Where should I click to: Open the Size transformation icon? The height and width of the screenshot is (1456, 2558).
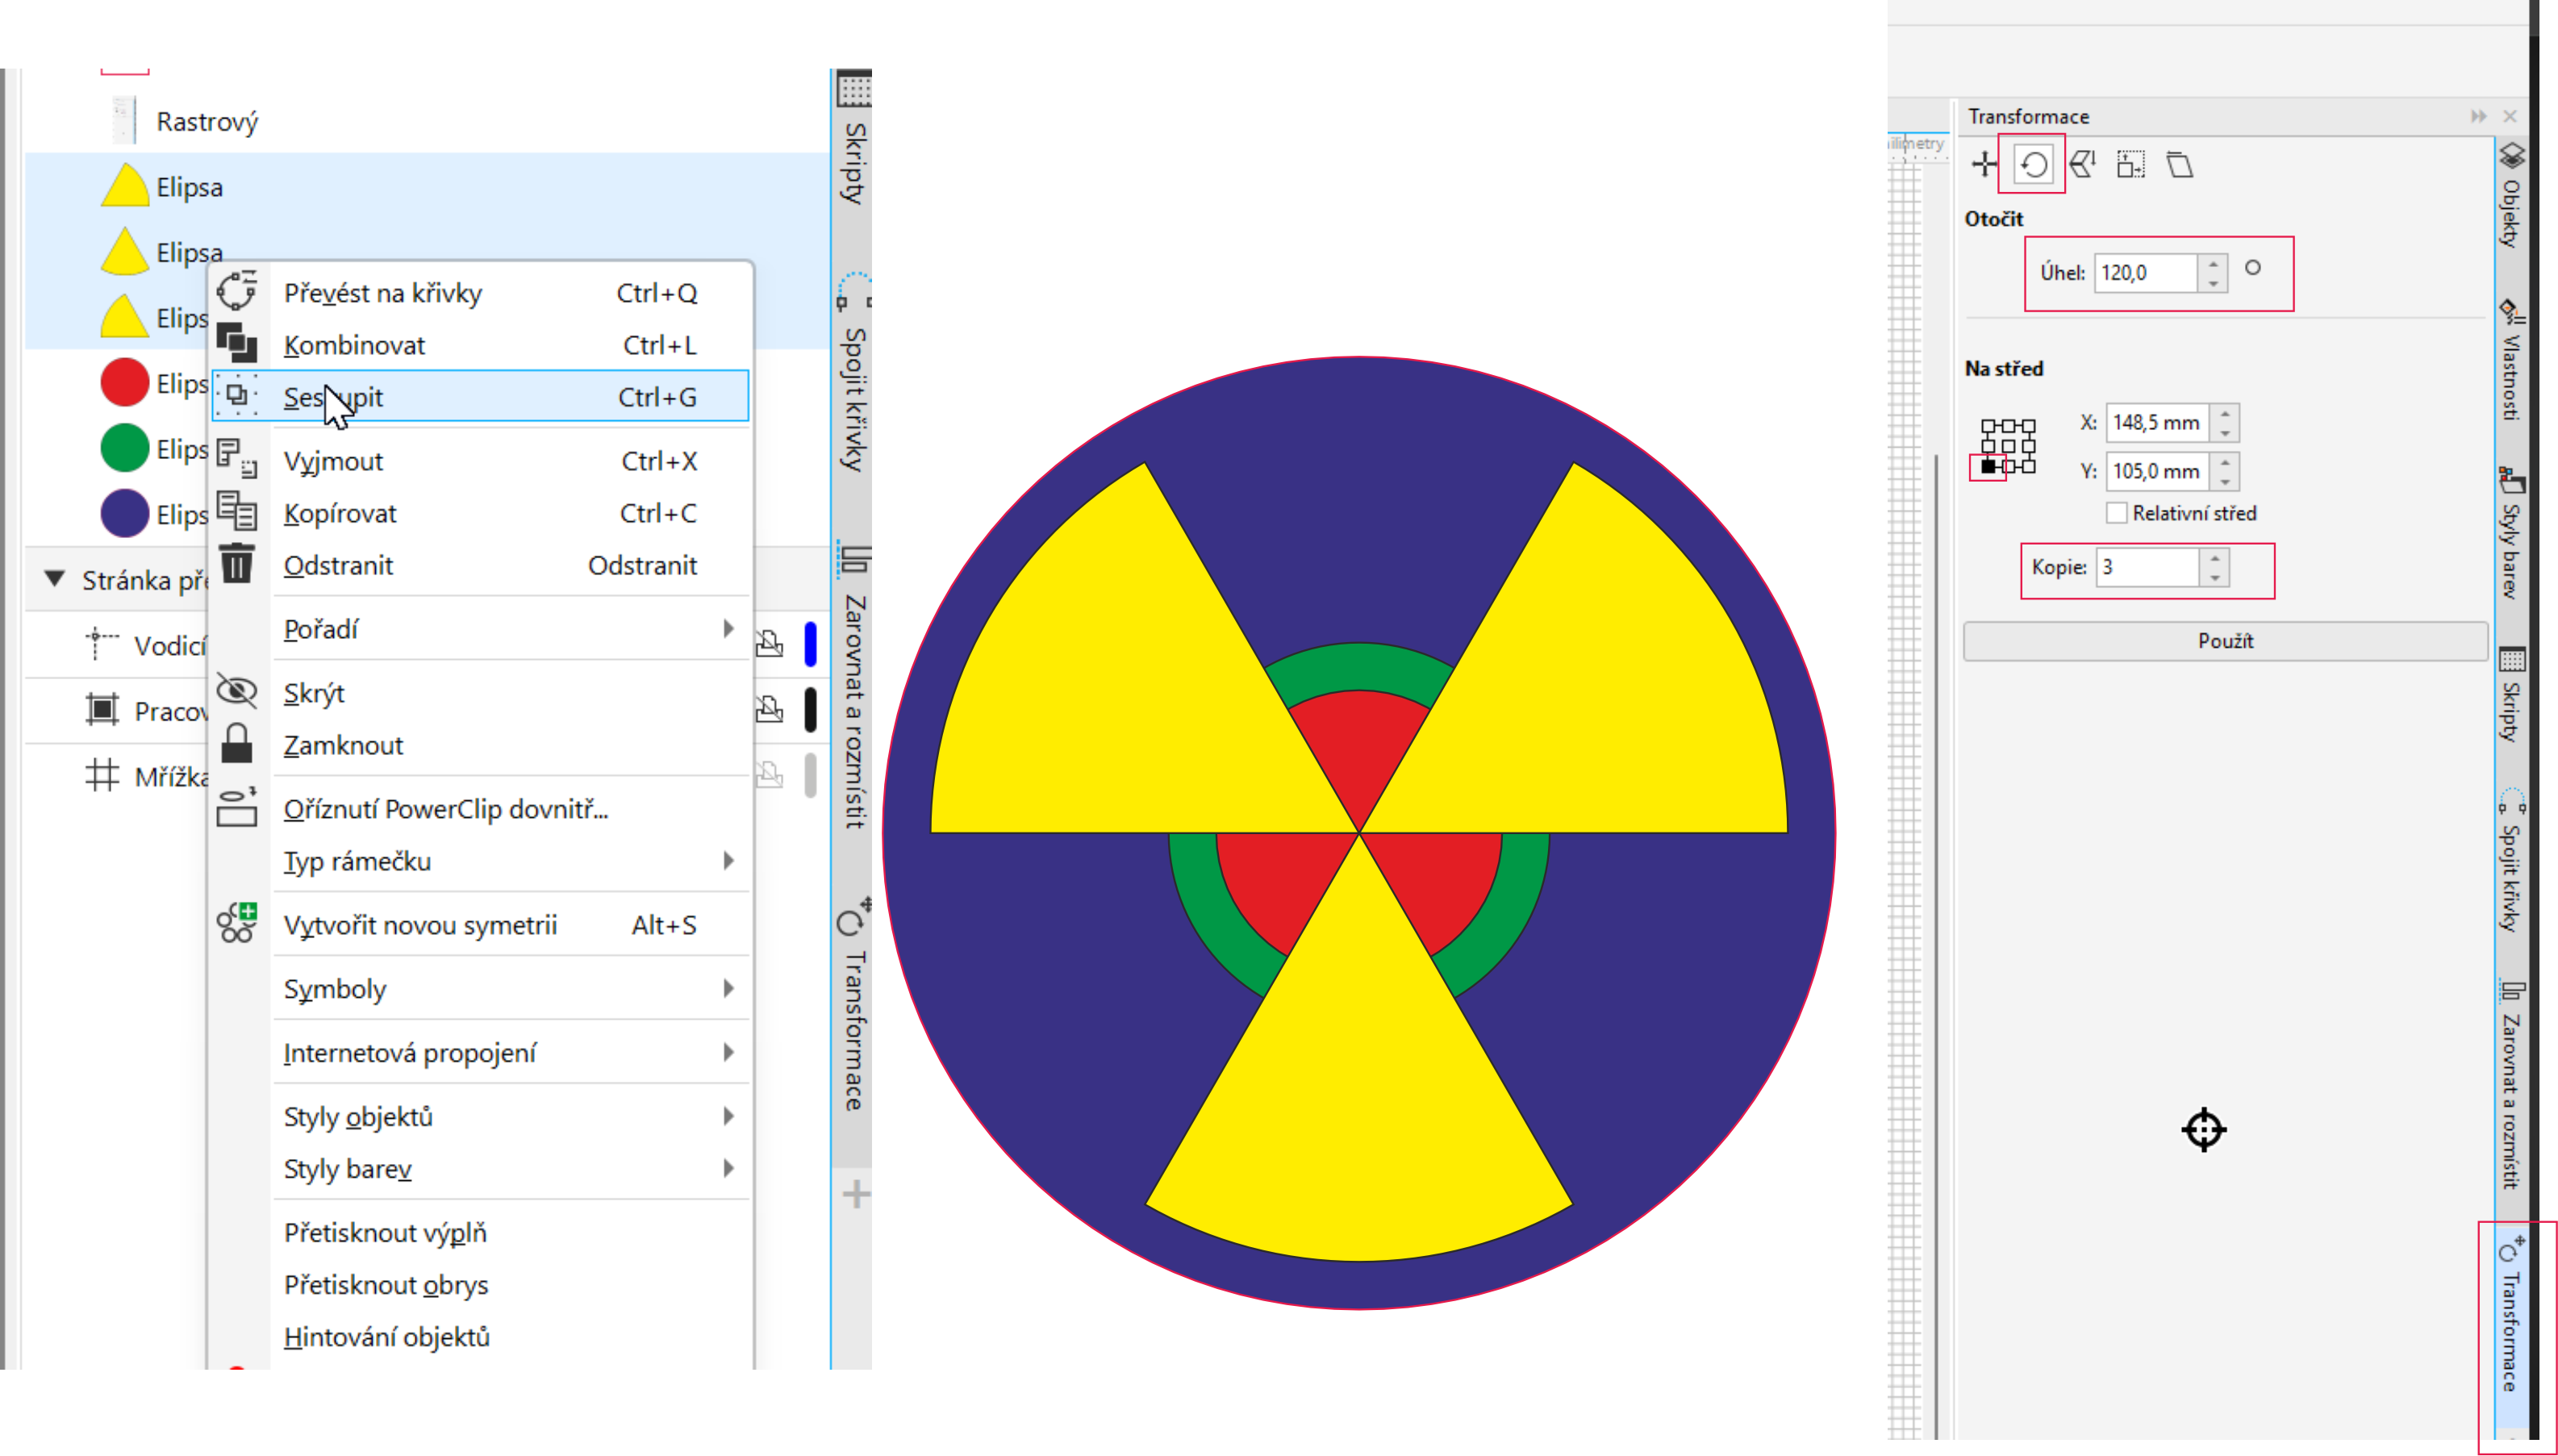[x=2130, y=164]
